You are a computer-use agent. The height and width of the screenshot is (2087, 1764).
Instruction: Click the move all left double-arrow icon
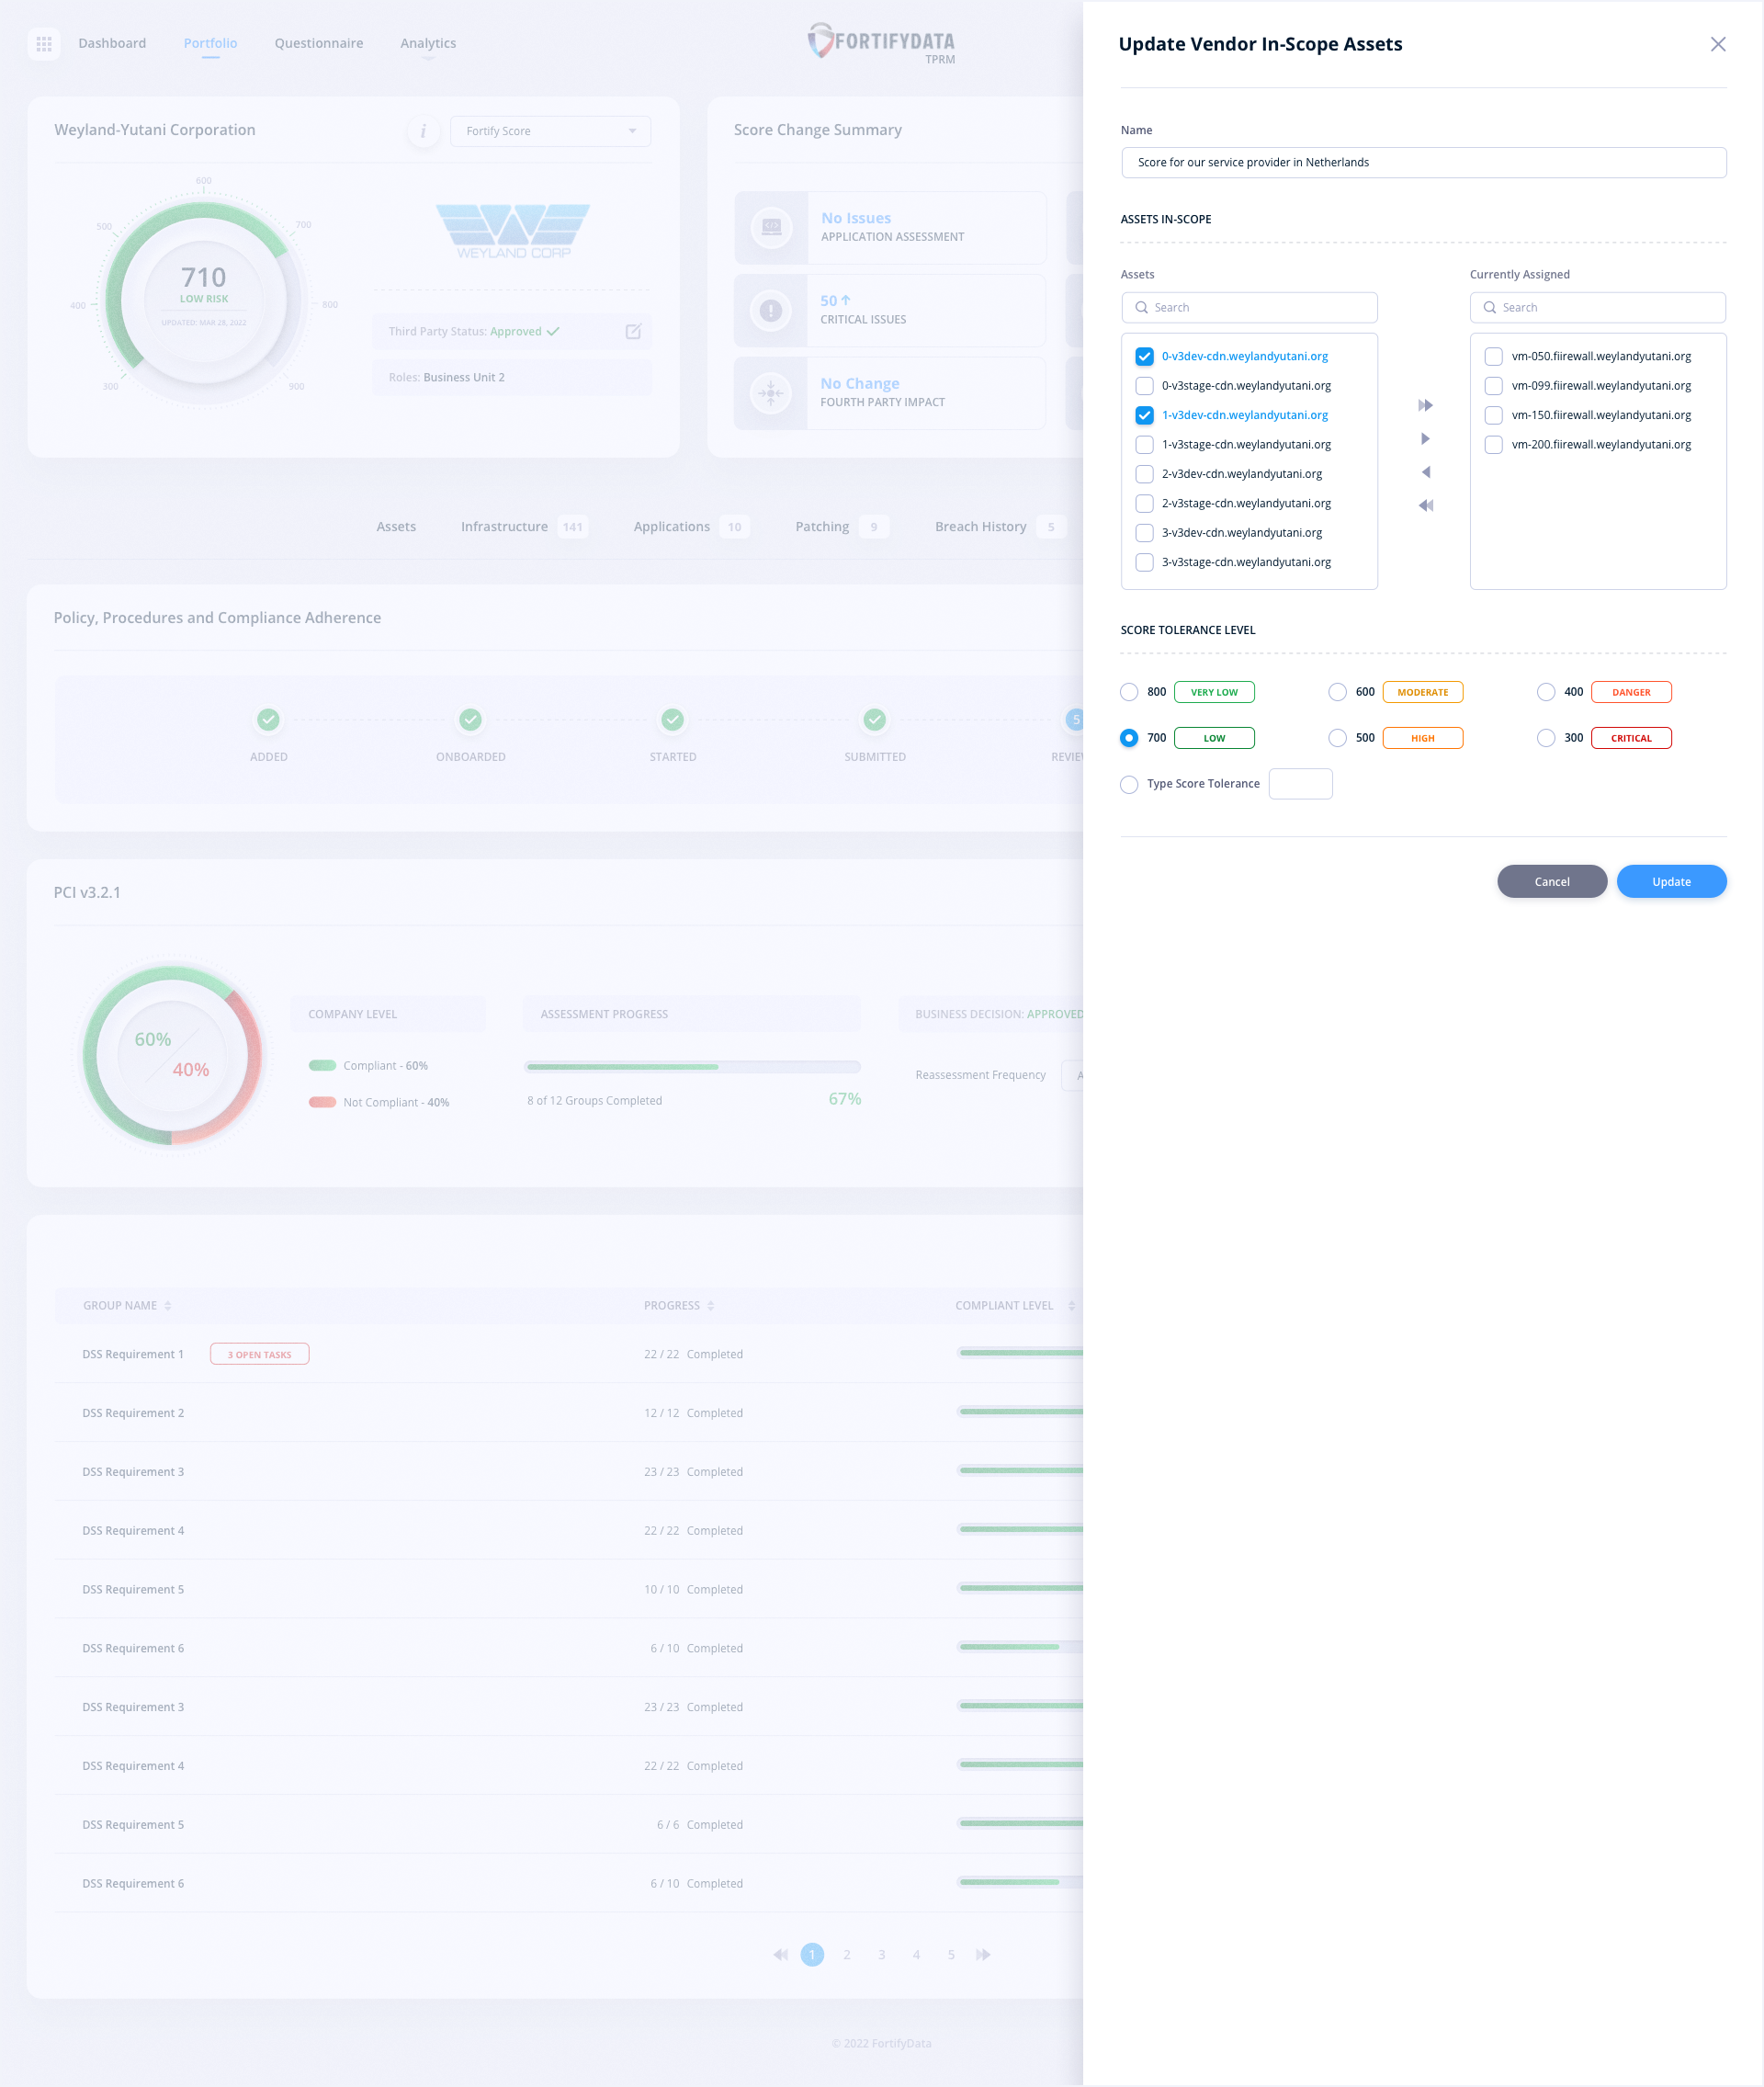click(x=1425, y=505)
